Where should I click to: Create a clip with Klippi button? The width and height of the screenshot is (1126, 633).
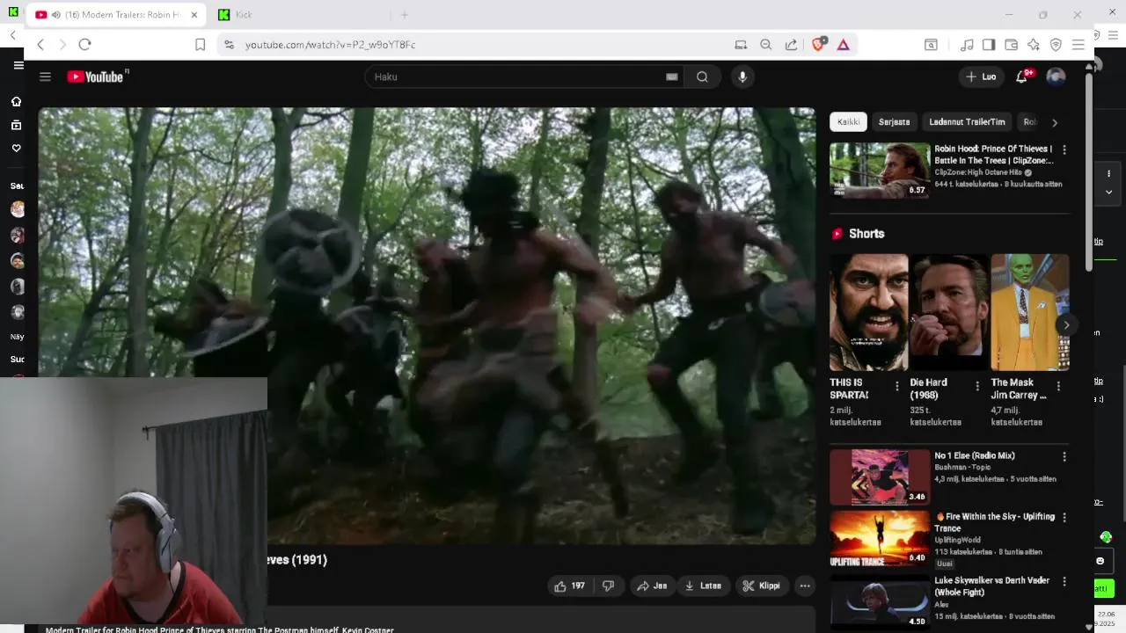tap(762, 586)
